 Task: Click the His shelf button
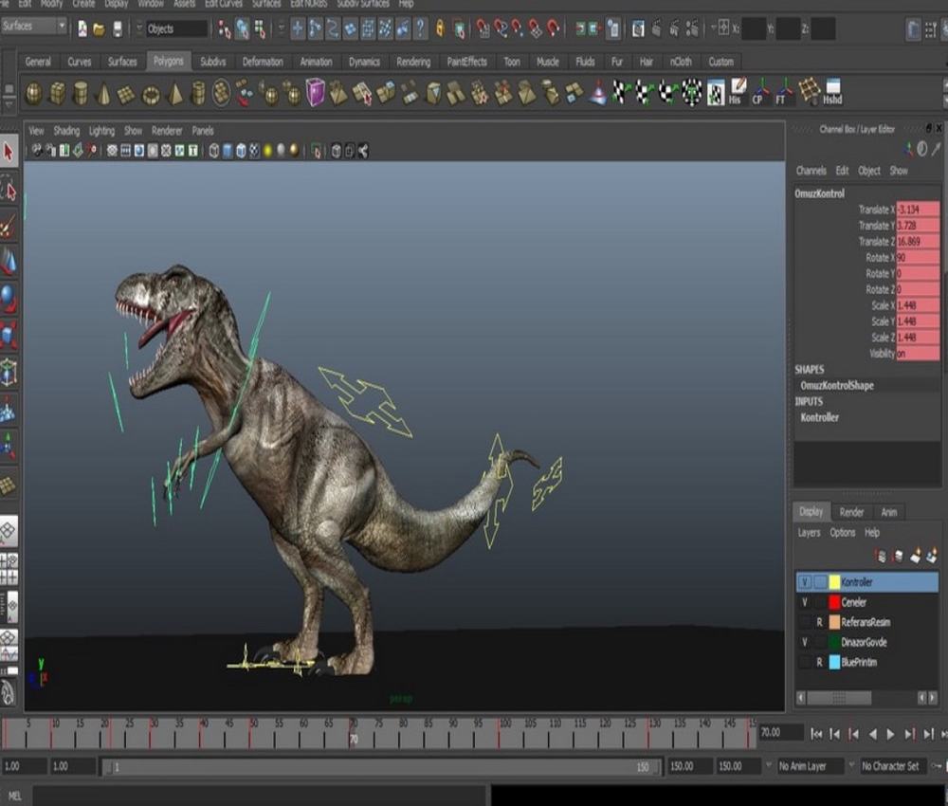click(x=737, y=92)
